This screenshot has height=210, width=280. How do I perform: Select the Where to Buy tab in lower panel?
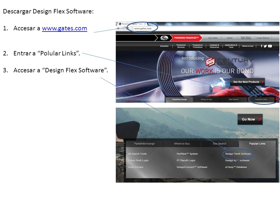click(x=182, y=143)
